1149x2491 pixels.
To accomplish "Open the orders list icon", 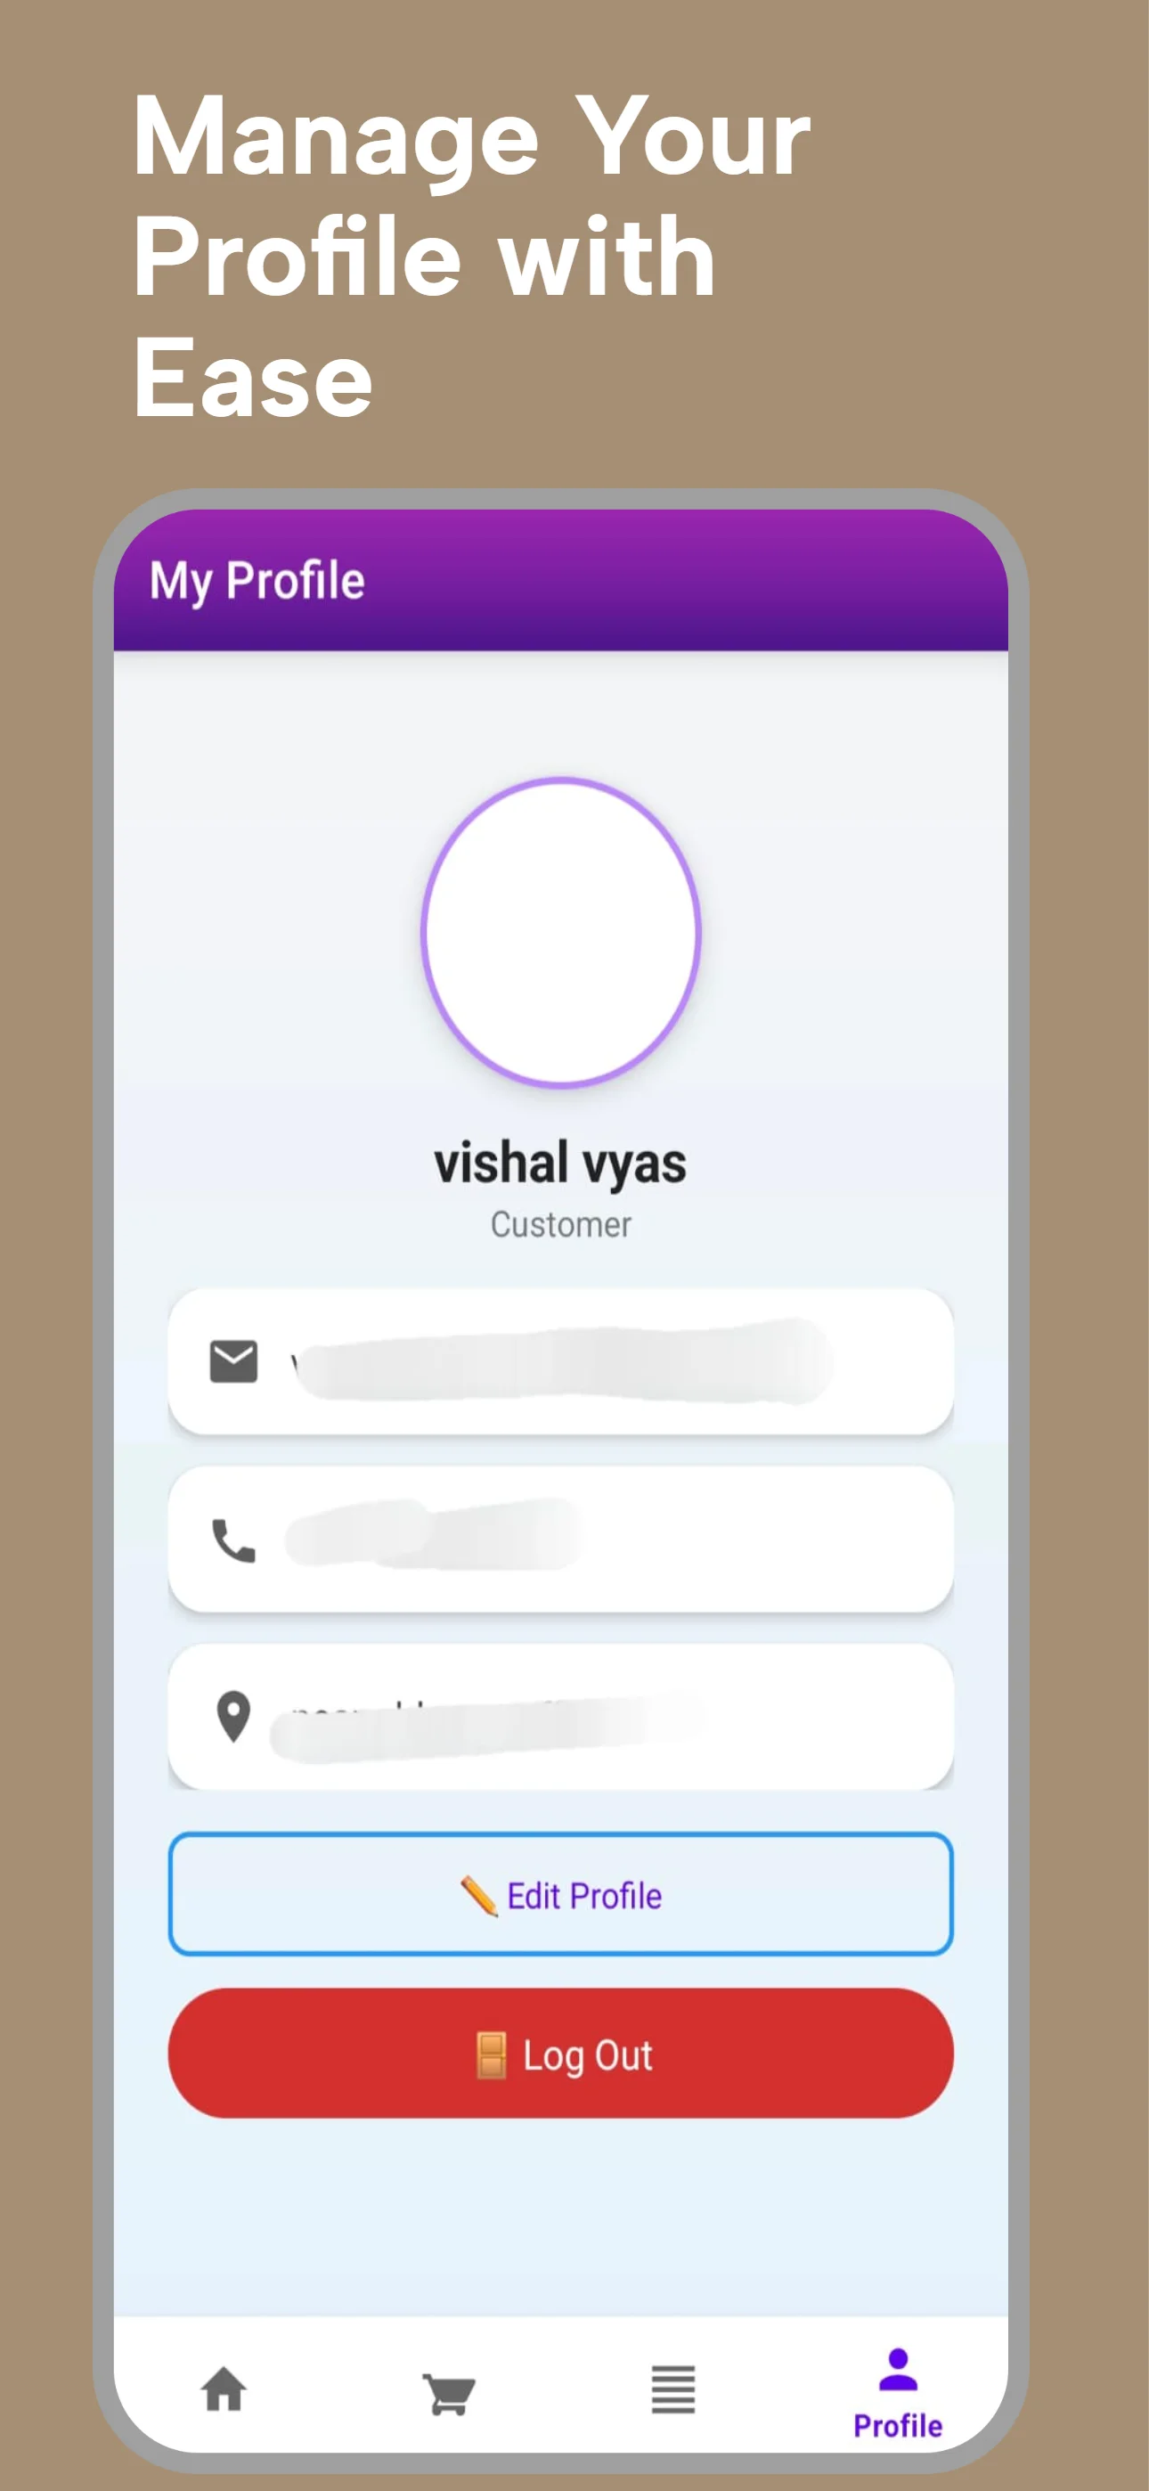I will [x=673, y=2389].
